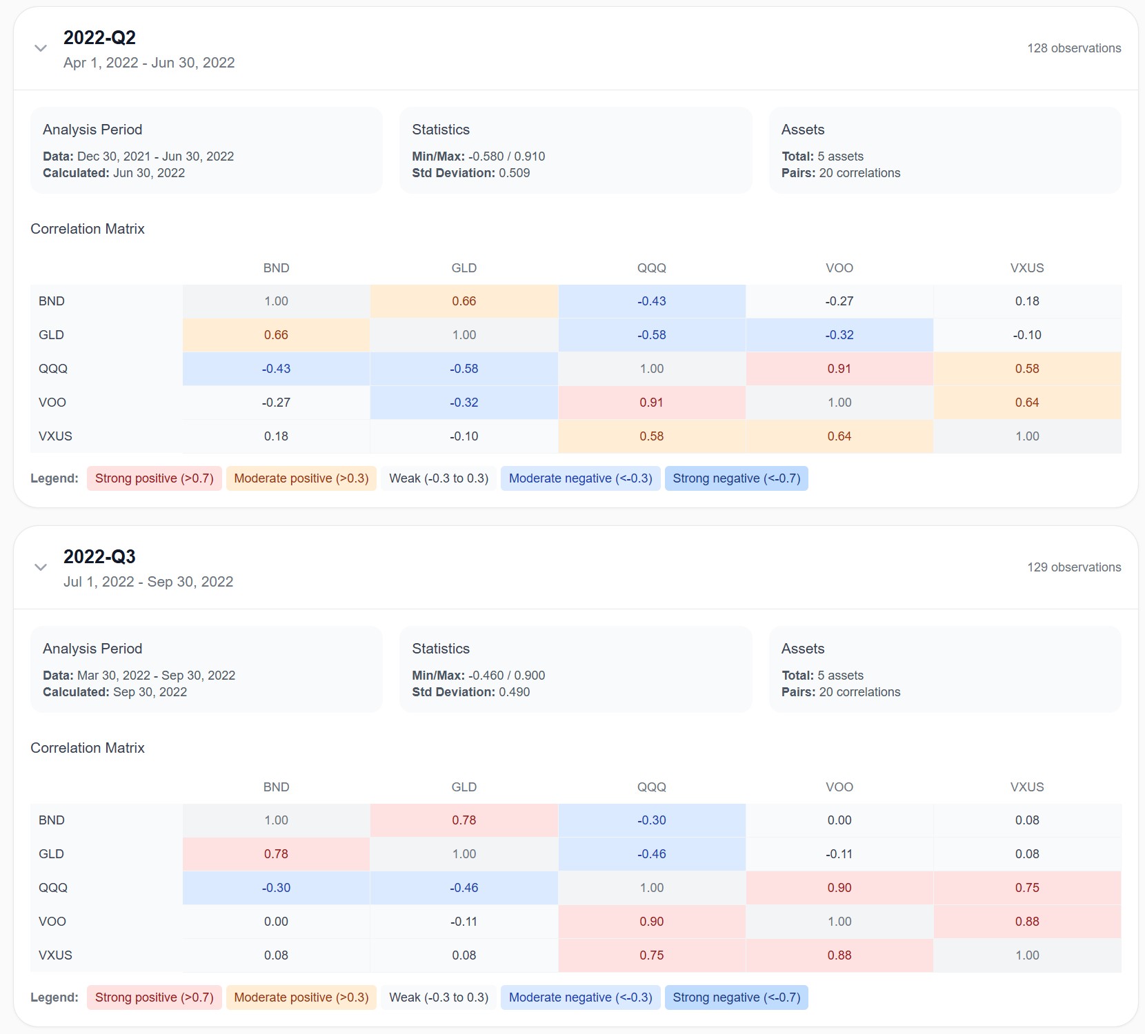
Task: Click Q2 matrix VOO column header
Action: [839, 268]
